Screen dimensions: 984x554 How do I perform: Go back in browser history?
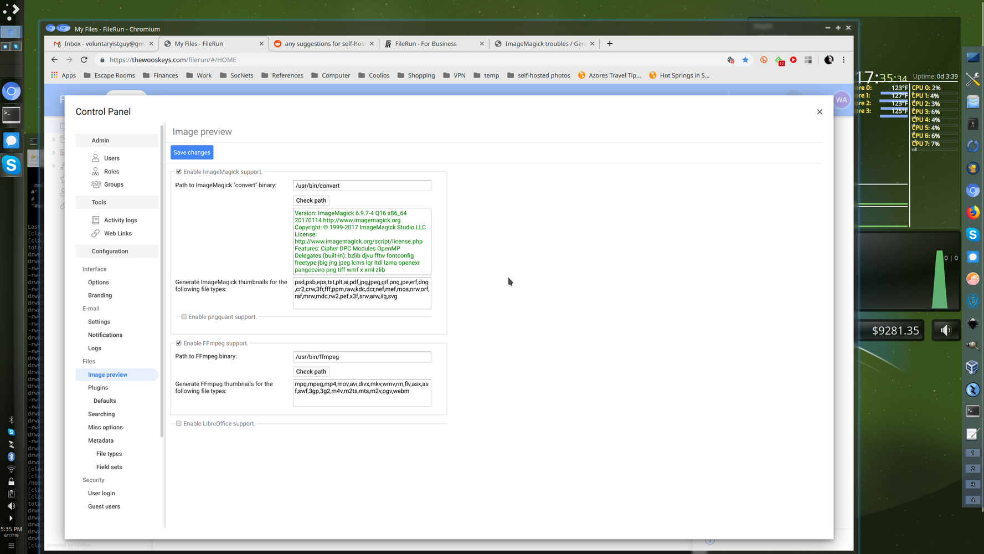[x=54, y=60]
